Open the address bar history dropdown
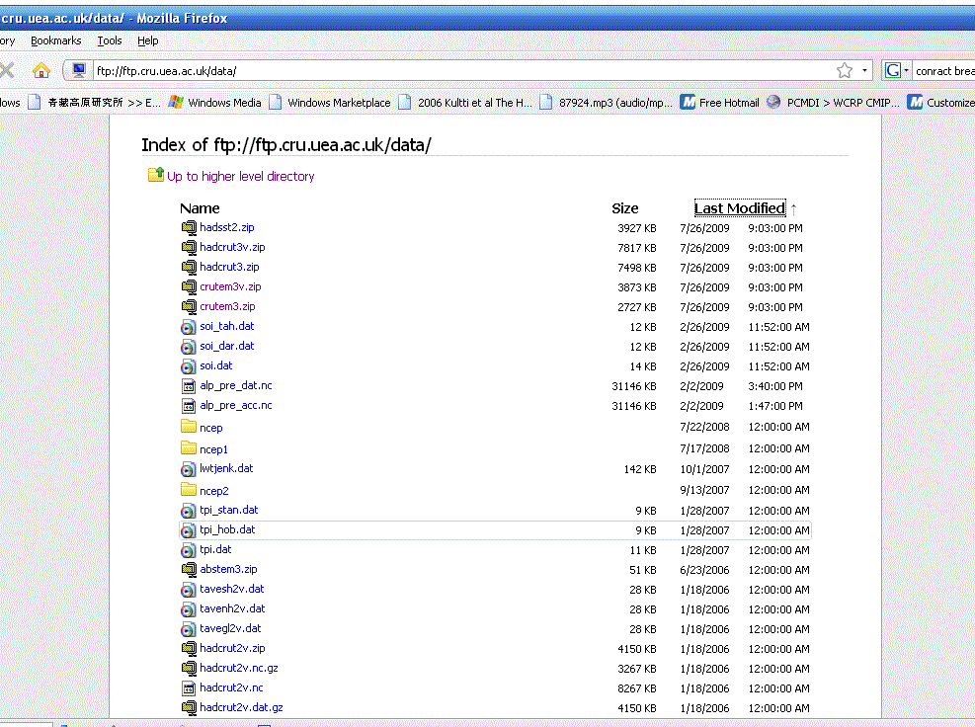Screen dimensions: 975x727 (865, 70)
